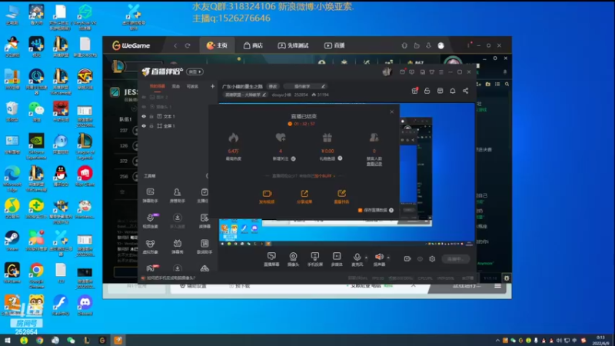
Task: Click the info icon next to gift income
Action: click(x=340, y=158)
